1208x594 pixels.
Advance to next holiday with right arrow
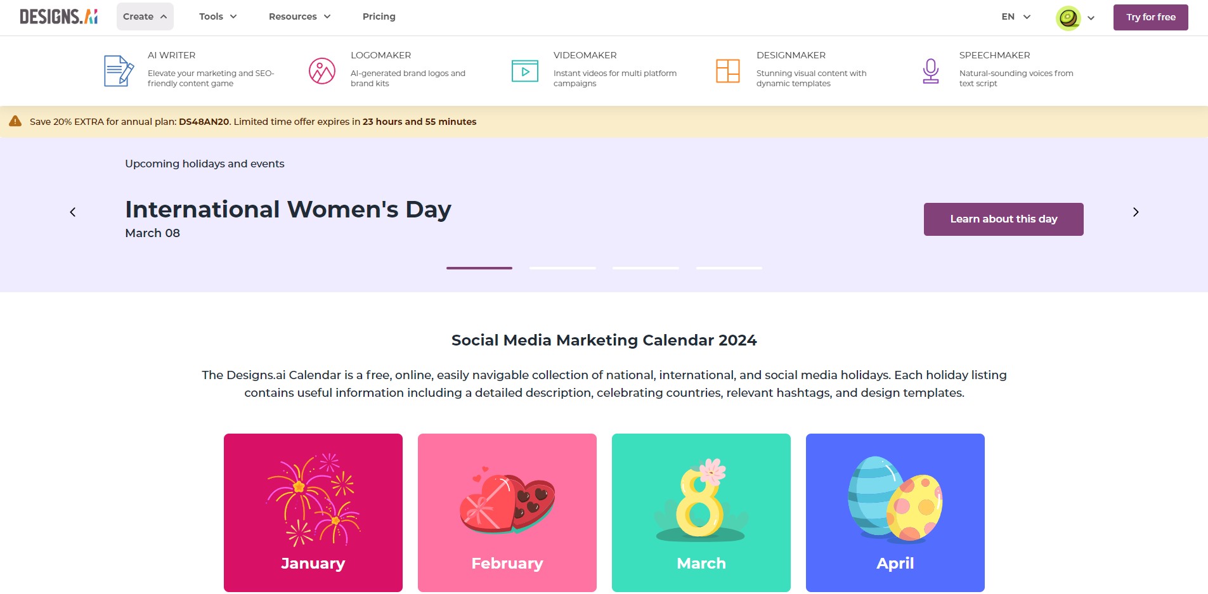point(1136,212)
